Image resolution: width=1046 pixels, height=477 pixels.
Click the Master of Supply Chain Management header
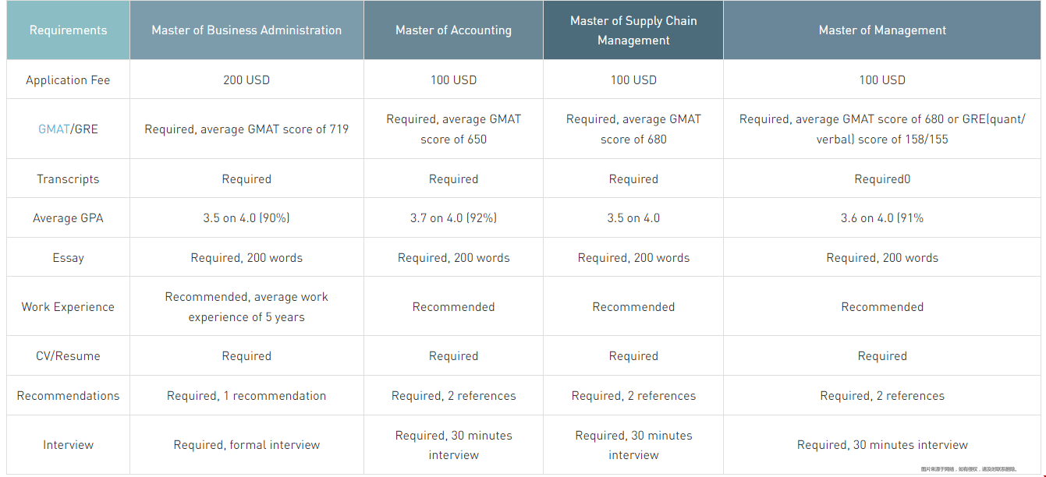633,30
